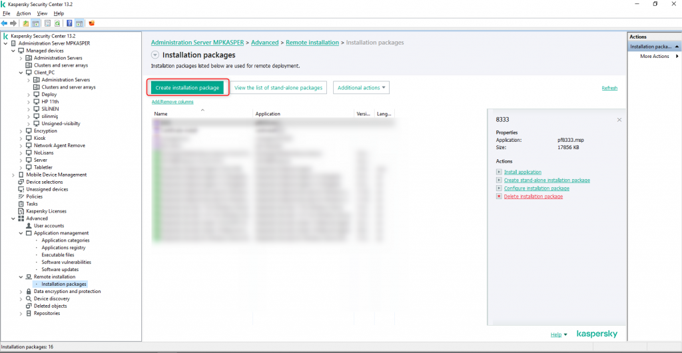Click Create installation package button
The height and width of the screenshot is (353, 682).
(187, 88)
